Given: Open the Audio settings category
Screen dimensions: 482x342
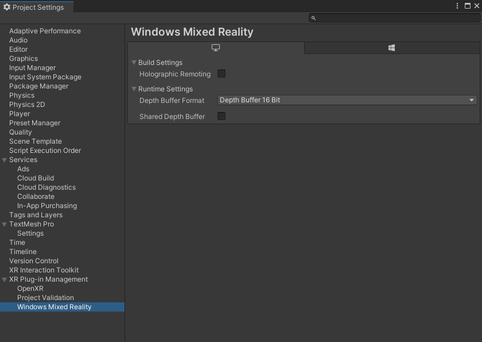Looking at the screenshot, I should [18, 40].
